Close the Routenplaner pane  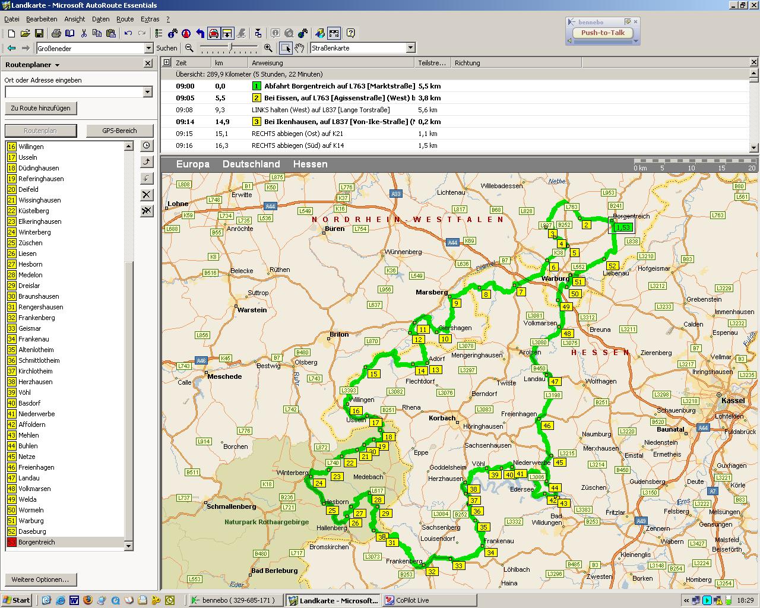click(x=148, y=64)
